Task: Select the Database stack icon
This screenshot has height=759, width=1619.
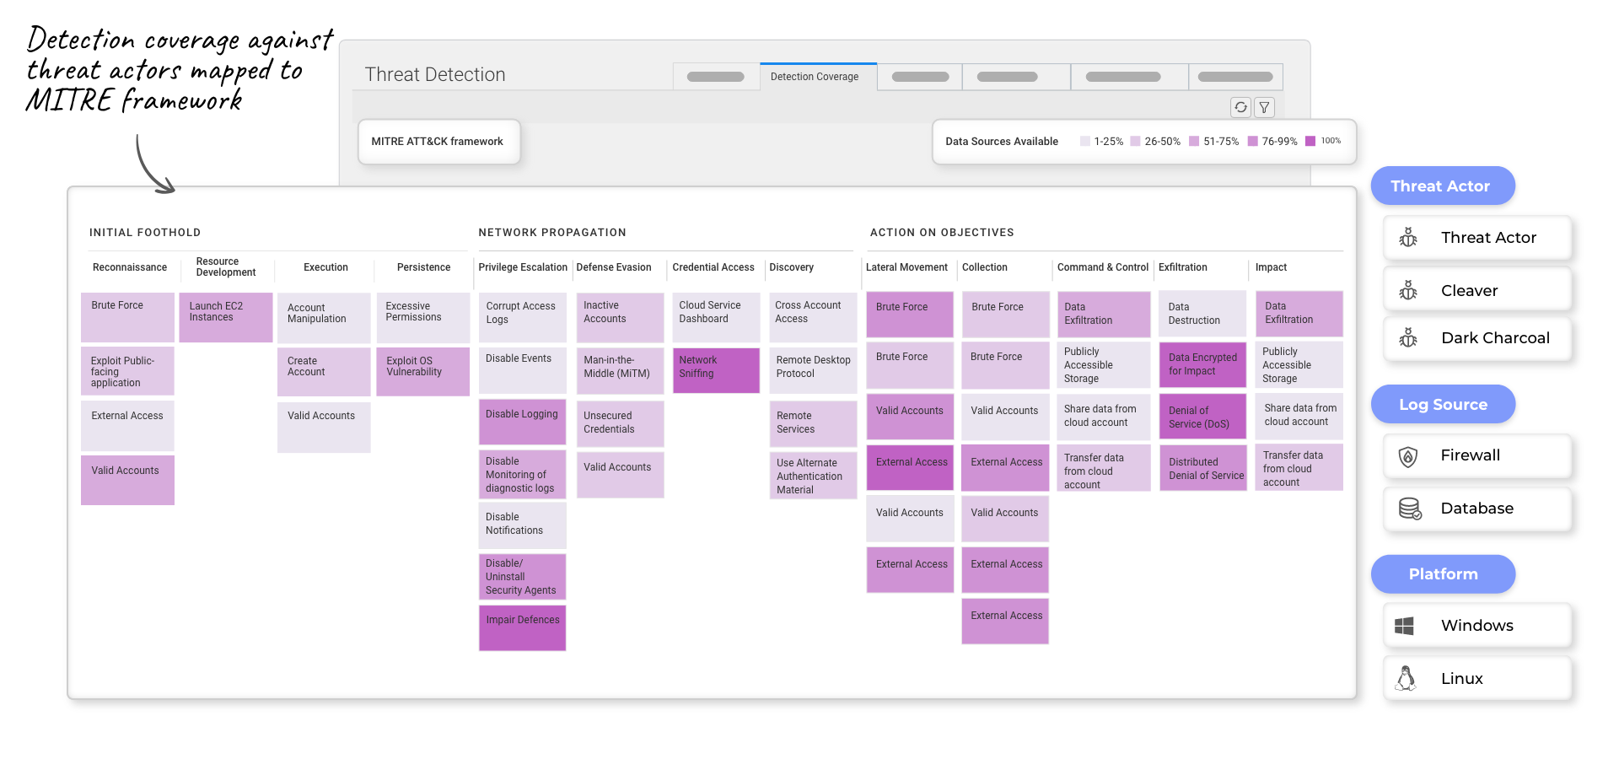Action: point(1409,509)
